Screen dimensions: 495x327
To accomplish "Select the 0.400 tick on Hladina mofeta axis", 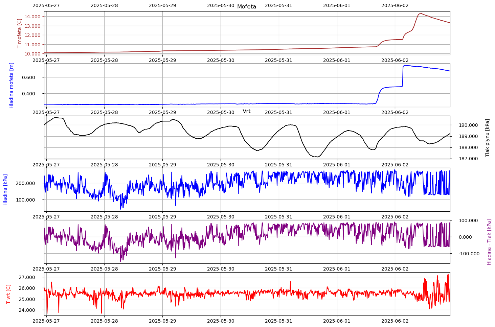I will (x=29, y=94).
